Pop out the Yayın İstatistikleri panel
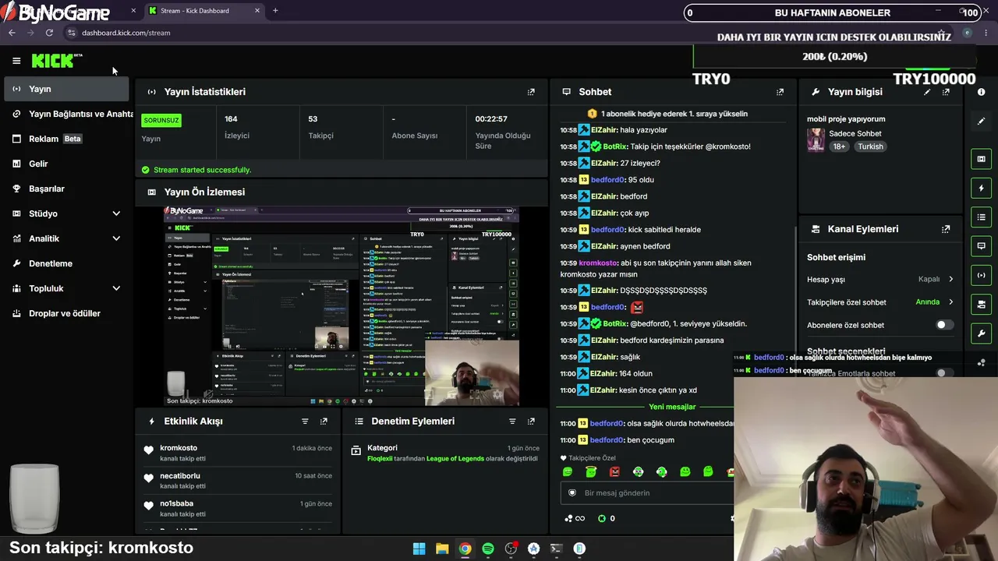 [531, 92]
